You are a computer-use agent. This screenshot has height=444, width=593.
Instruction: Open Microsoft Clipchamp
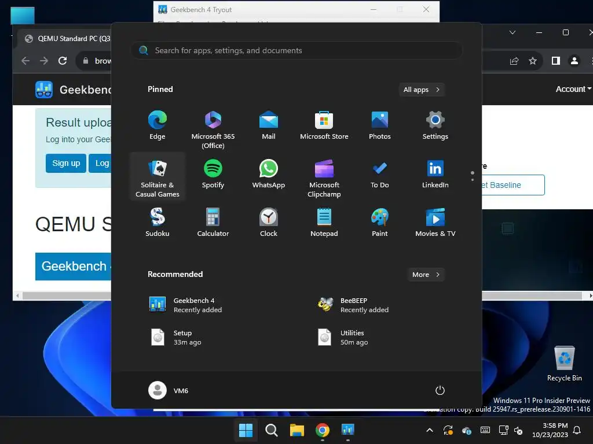(324, 178)
